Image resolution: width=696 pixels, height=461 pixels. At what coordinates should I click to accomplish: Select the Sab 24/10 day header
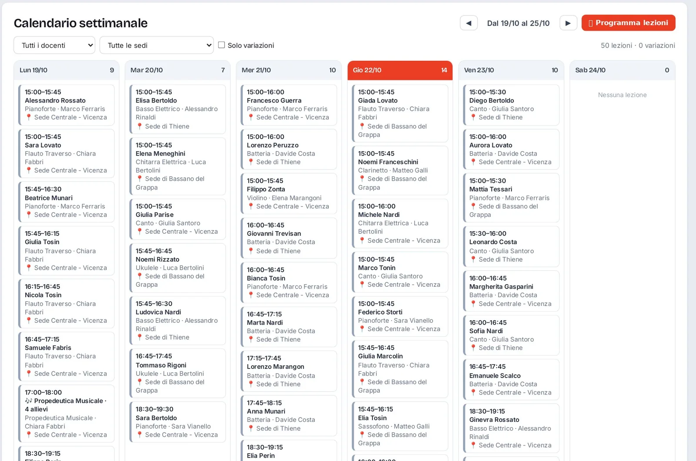tap(622, 70)
